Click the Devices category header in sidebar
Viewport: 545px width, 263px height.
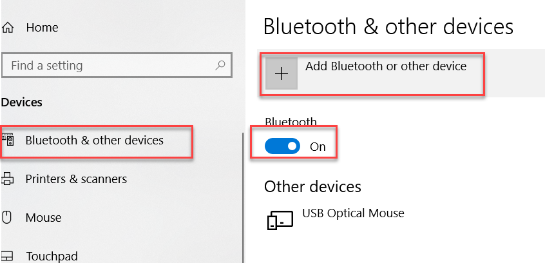click(22, 102)
